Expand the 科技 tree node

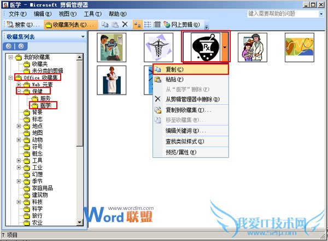coord(19,202)
